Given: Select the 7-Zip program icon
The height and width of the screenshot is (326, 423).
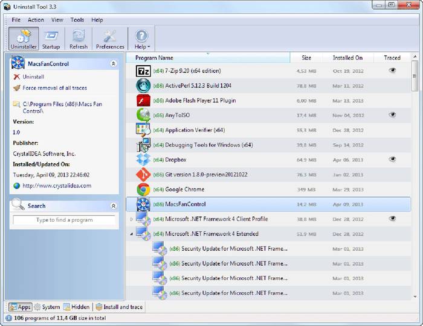Looking at the screenshot, I should (x=143, y=71).
